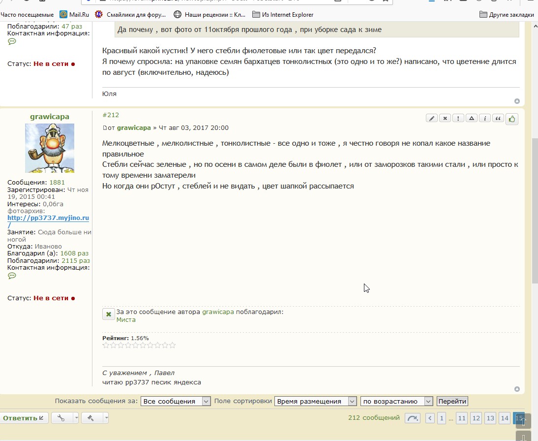Click the Часто посещаемые bookmark
Image resolution: width=538 pixels, height=441 pixels.
coord(27,14)
